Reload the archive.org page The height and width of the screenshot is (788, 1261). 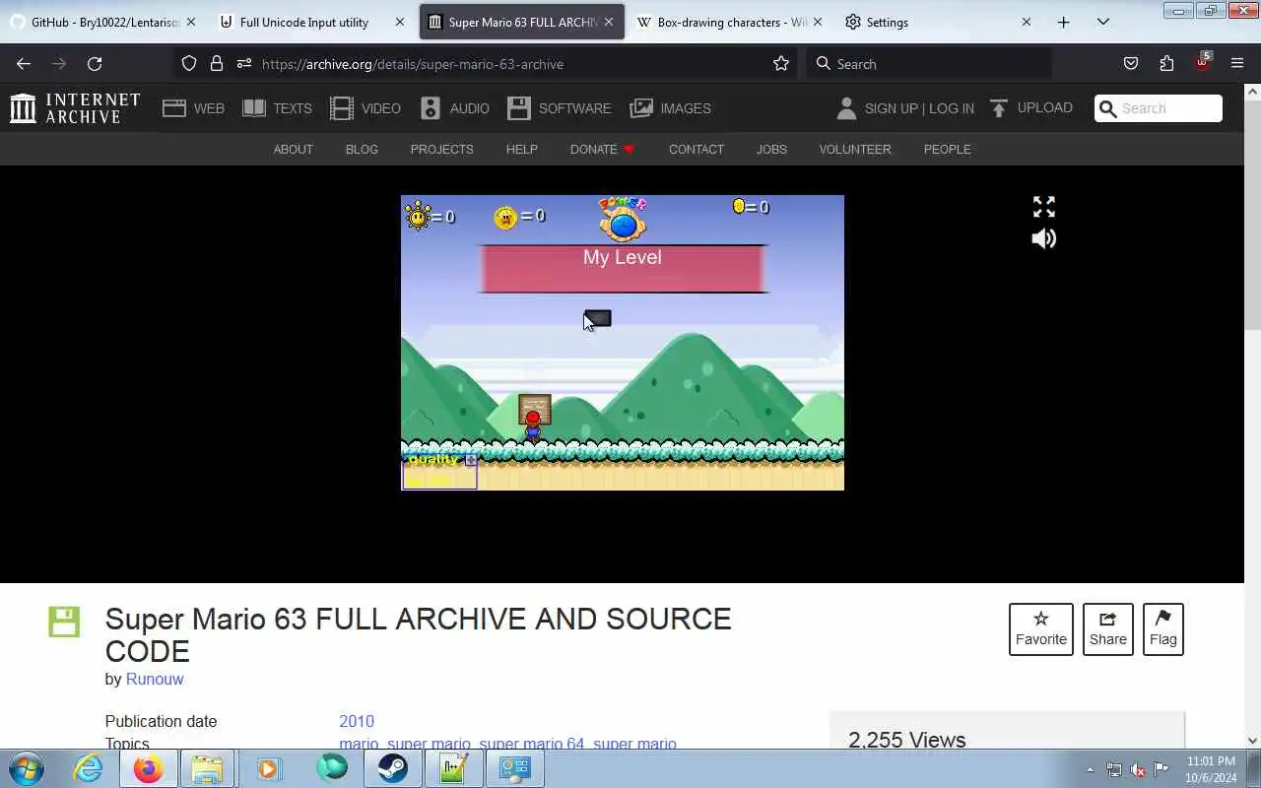pos(95,64)
